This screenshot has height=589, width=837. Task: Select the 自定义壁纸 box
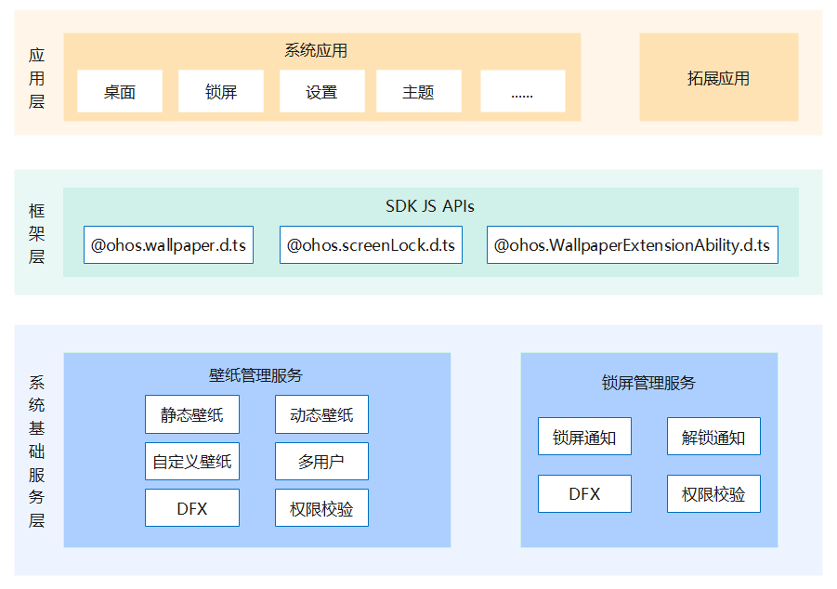[192, 461]
